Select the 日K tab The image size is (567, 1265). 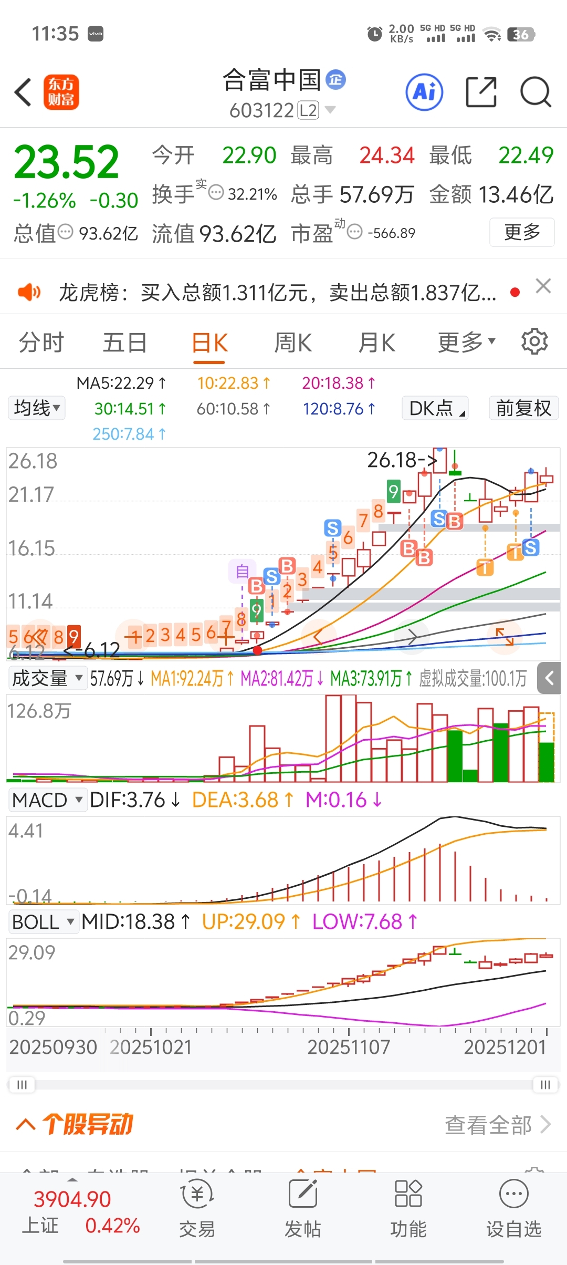point(209,343)
